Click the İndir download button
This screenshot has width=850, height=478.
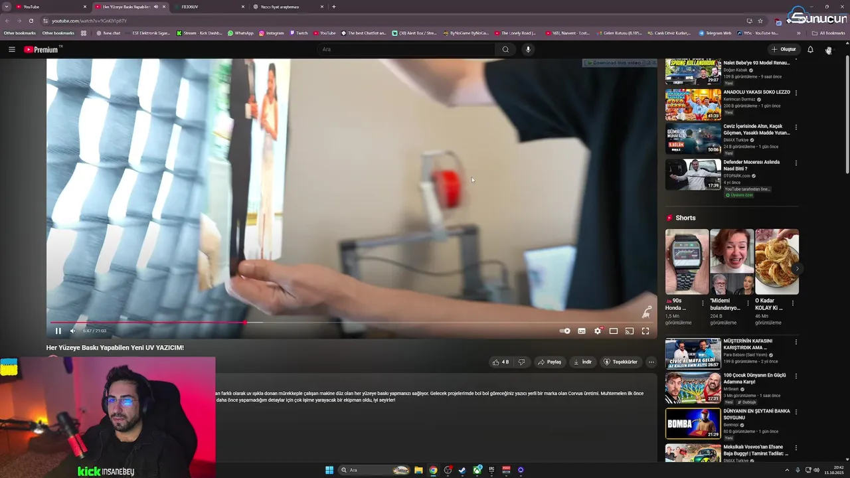(582, 362)
